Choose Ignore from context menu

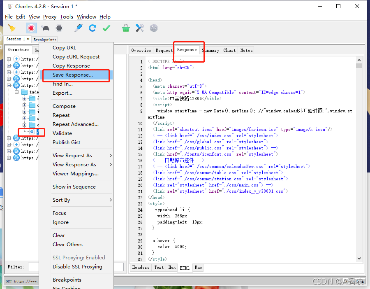(76, 222)
